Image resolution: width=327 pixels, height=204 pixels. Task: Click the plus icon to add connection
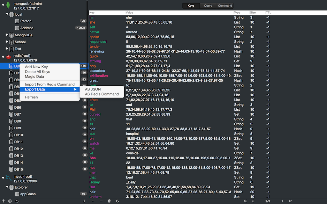[x=4, y=201]
